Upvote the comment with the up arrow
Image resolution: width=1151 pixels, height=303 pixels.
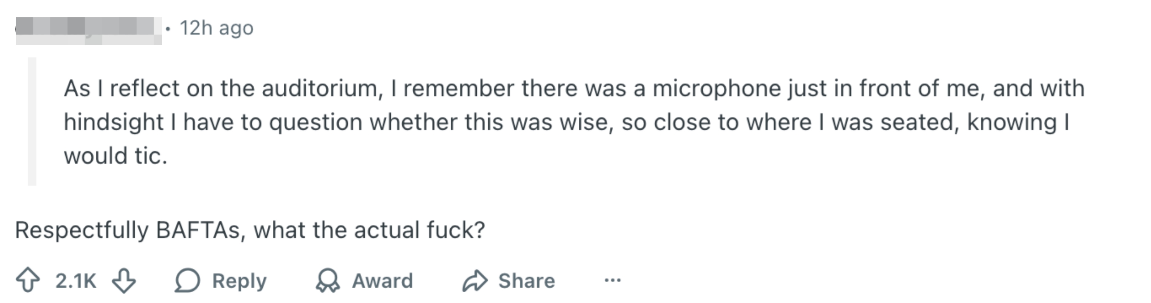tap(28, 280)
